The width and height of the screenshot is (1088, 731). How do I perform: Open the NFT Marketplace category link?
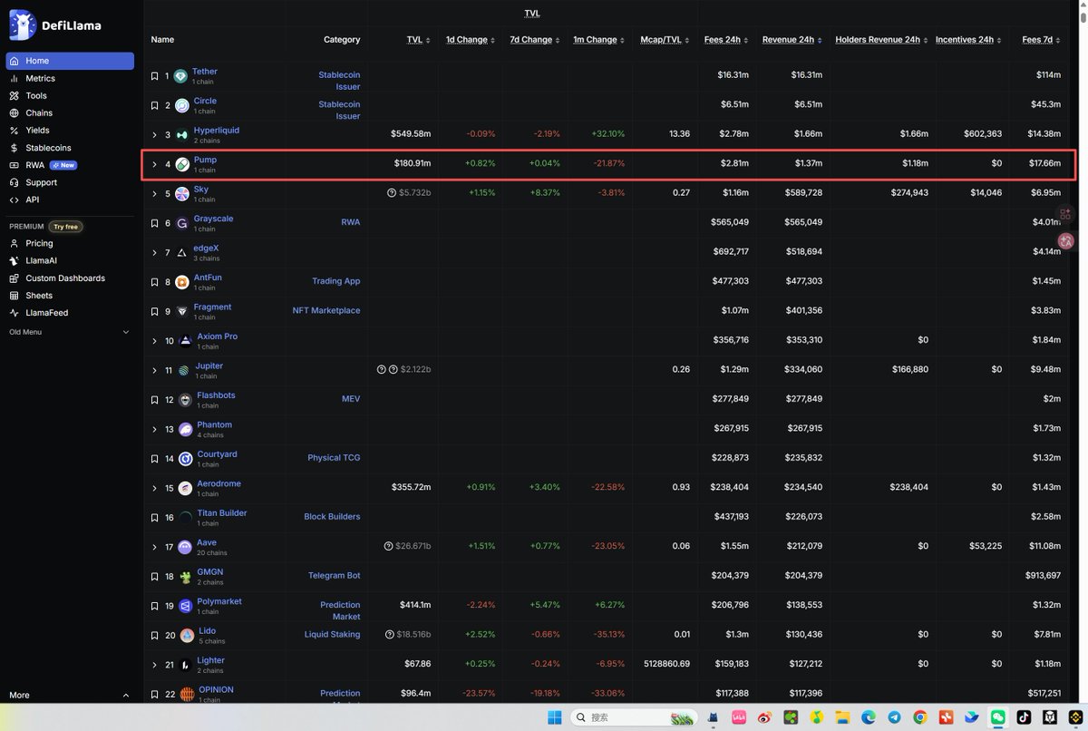(326, 310)
